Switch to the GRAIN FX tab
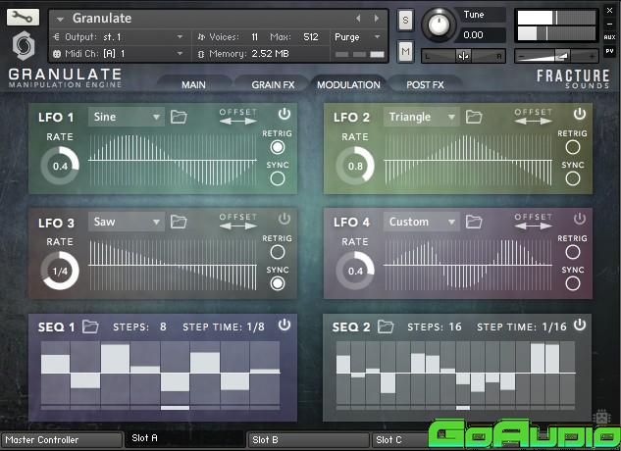The height and width of the screenshot is (451, 621). pyautogui.click(x=273, y=84)
